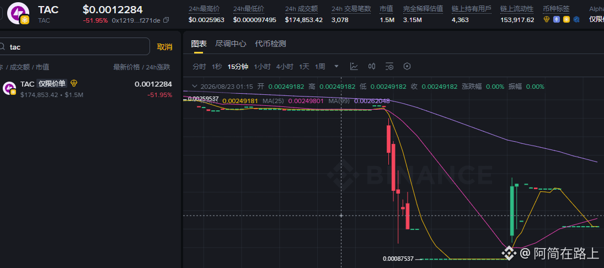This screenshot has width=604, height=268.
Task: Select the 1周 interval
Action: [x=320, y=67]
